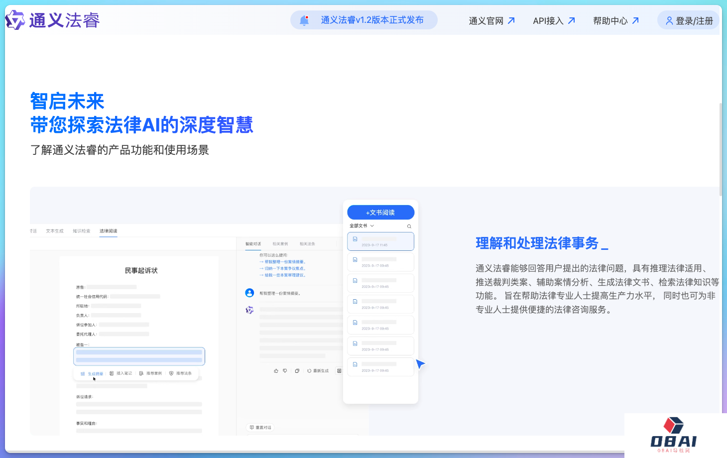Click the notification bell icon
This screenshot has height=458, width=727.
pyautogui.click(x=304, y=20)
